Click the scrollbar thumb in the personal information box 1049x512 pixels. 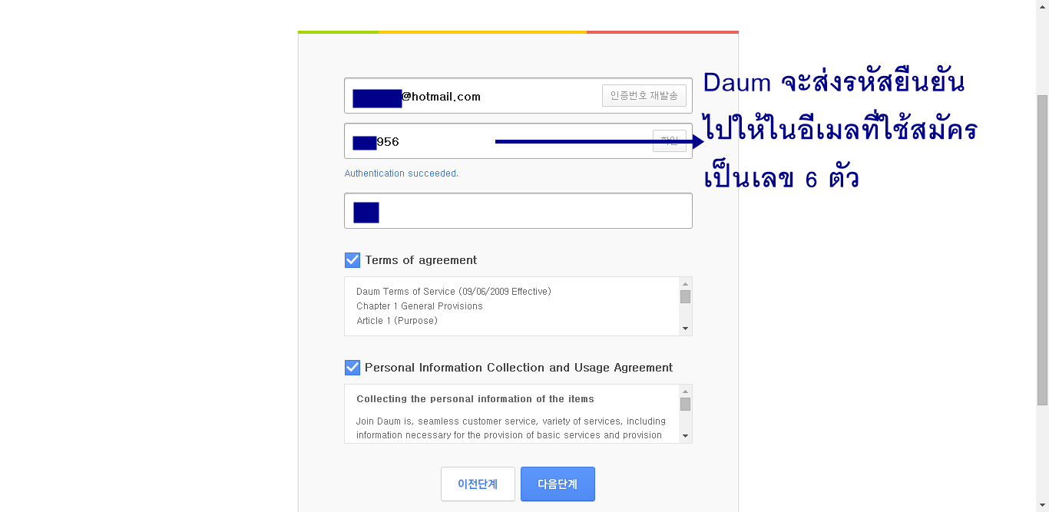(x=685, y=405)
